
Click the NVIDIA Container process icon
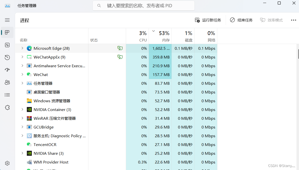(29, 109)
